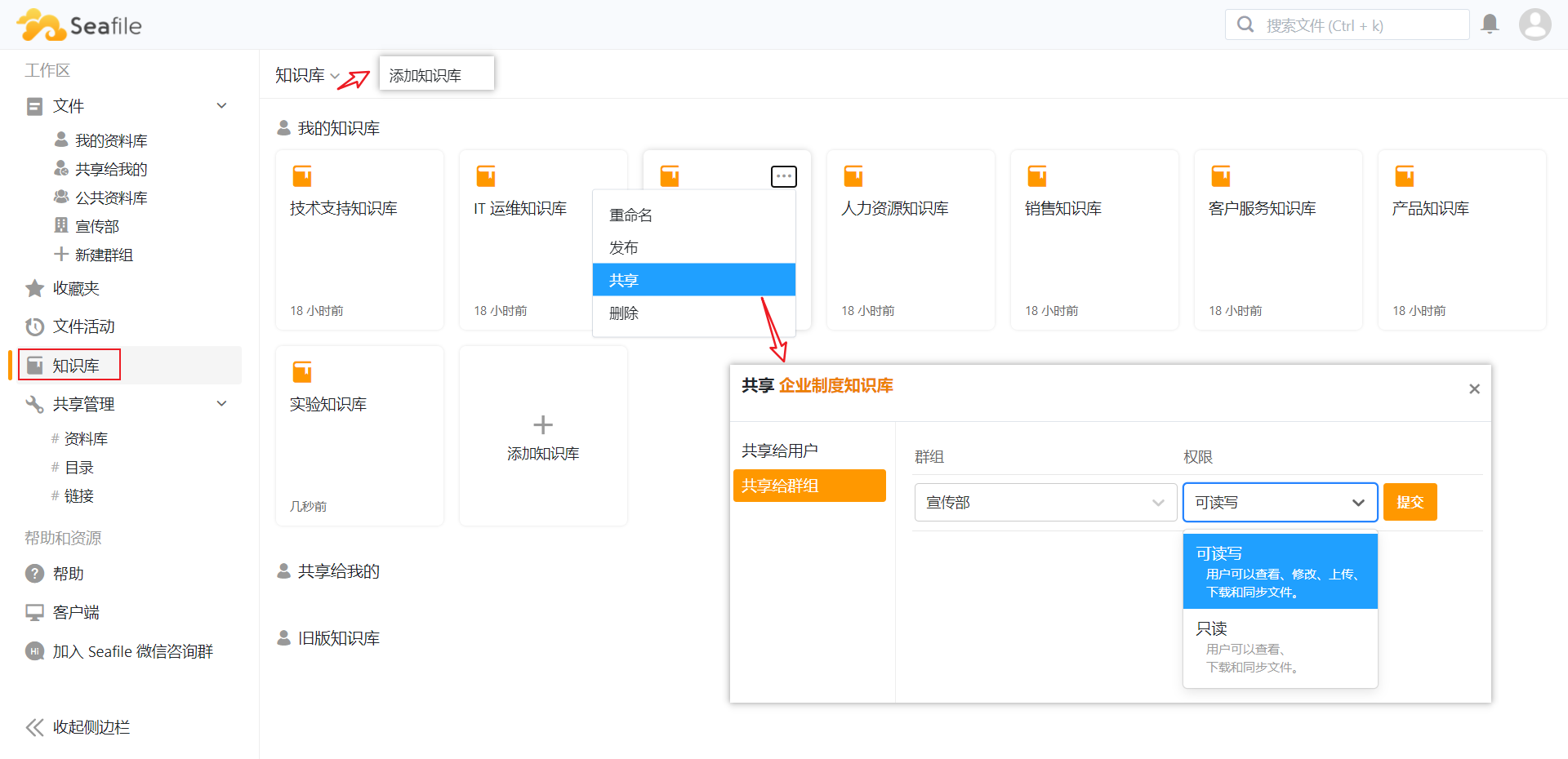Click the 收藏夹 star icon
1568x759 pixels.
pyautogui.click(x=34, y=288)
